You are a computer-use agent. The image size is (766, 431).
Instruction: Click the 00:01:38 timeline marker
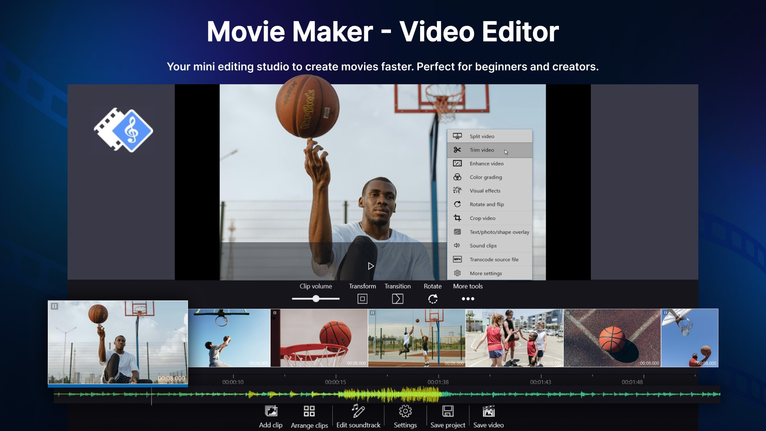438,382
